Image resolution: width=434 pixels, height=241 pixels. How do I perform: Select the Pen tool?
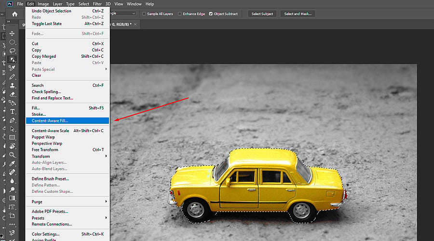pyautogui.click(x=12, y=120)
